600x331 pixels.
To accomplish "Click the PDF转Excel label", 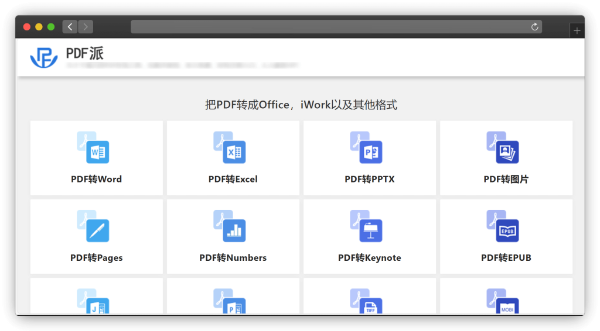I will point(233,179).
